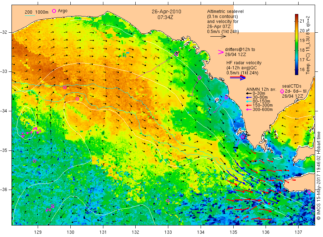Click the 'drifters@12h to' caption
This screenshot has height=237, width=323.
point(240,50)
